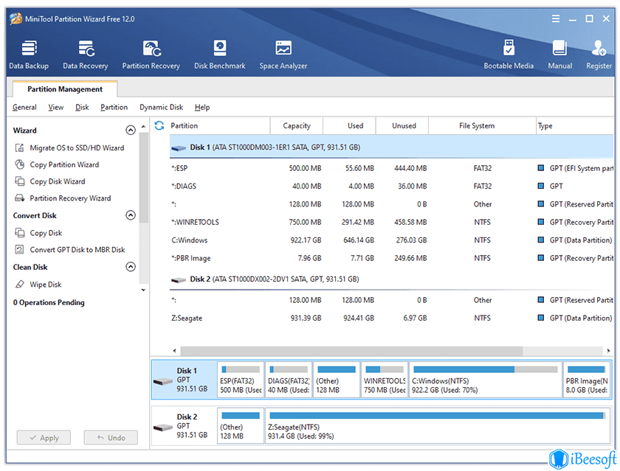Viewport: 620px width, 471px height.
Task: Open the General menu
Action: 24,107
